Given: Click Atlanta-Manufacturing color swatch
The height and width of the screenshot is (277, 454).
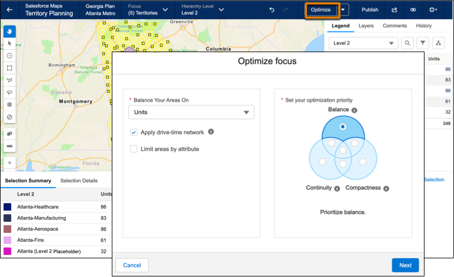Looking at the screenshot, I should tap(7, 218).
